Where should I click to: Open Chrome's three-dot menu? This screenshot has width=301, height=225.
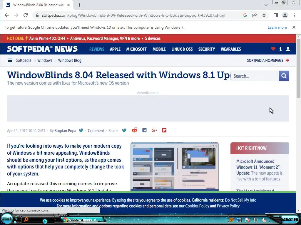coord(295,15)
